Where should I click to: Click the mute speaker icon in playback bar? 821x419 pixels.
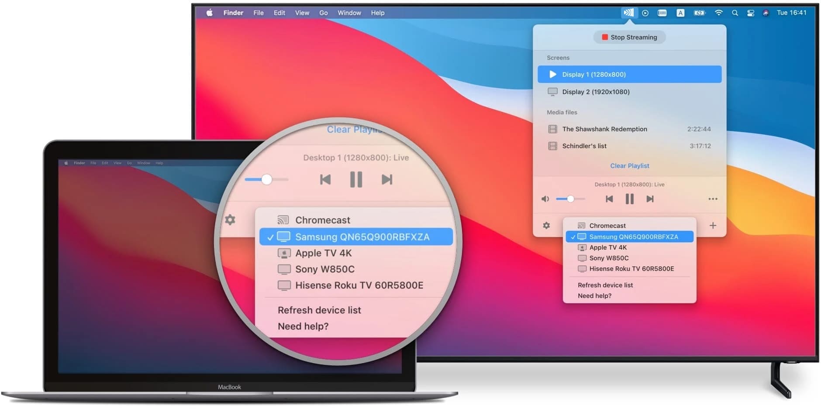(545, 199)
